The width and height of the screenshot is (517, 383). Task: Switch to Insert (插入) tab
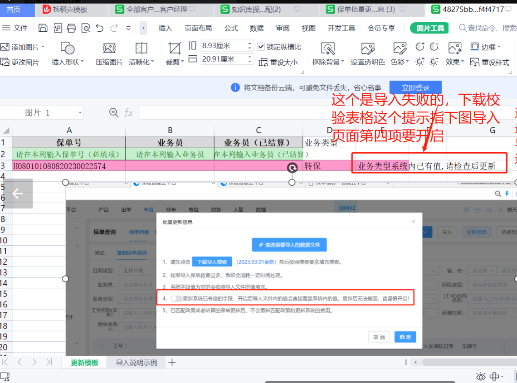(x=165, y=29)
